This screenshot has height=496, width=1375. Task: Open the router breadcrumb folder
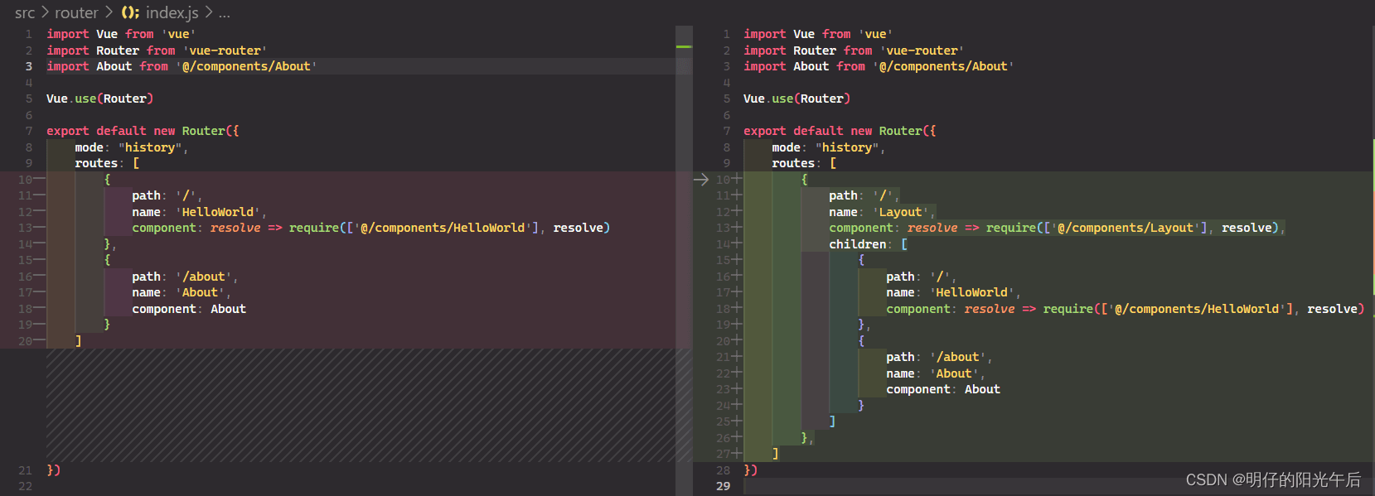pos(76,12)
